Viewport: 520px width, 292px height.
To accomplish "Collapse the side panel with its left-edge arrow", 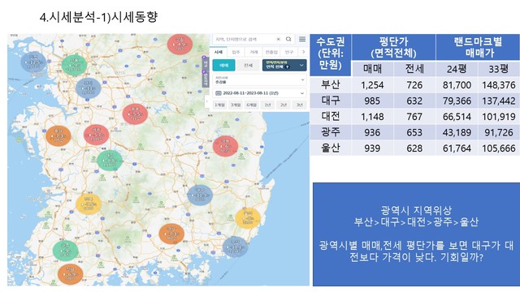I will (207, 101).
